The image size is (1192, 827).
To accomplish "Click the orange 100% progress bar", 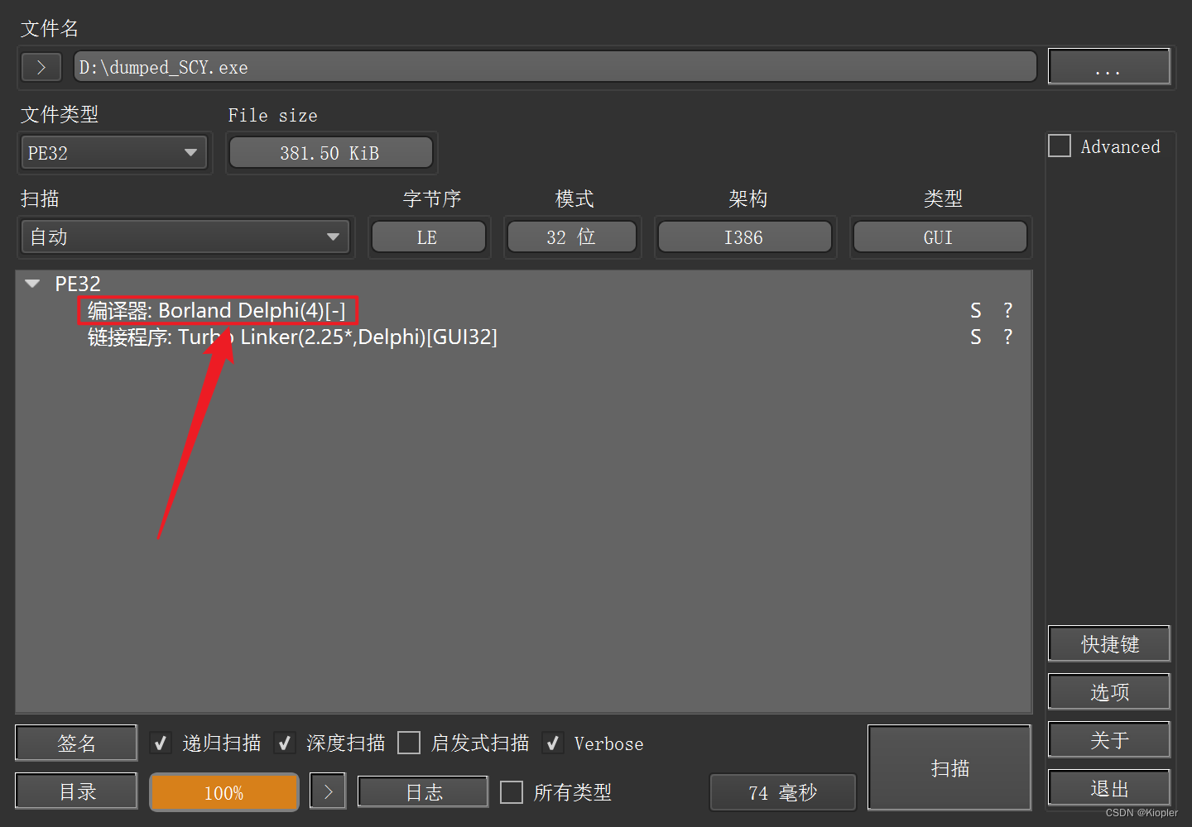I will (x=223, y=792).
